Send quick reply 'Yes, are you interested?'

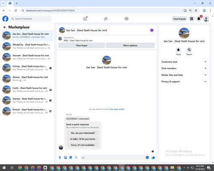click(83, 133)
